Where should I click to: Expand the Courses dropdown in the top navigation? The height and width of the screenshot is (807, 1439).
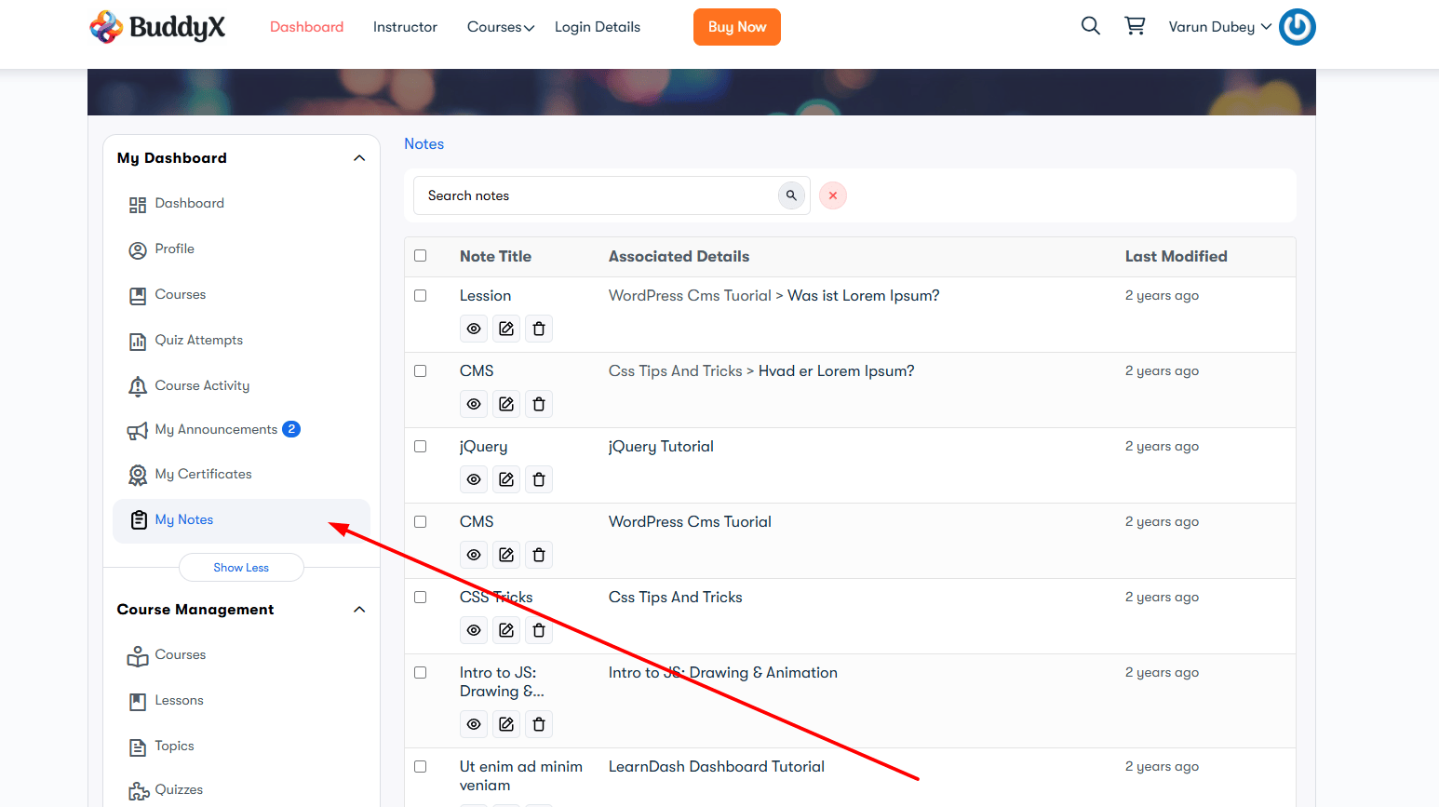[x=501, y=27]
